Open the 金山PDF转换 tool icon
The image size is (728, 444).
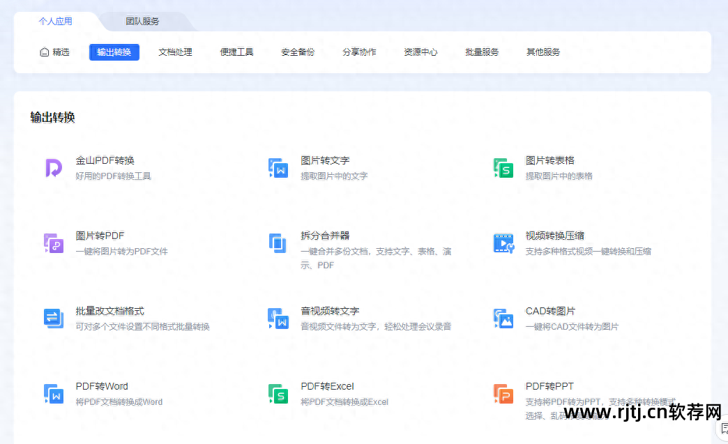coord(54,167)
